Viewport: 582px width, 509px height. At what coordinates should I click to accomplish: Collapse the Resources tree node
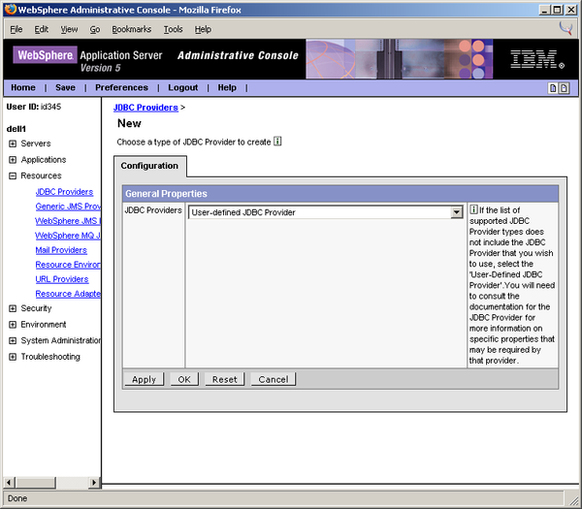pos(13,175)
